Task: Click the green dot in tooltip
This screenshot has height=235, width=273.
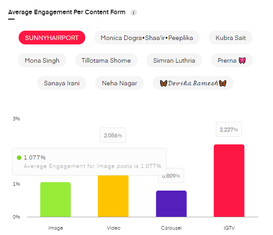Action: (19, 158)
